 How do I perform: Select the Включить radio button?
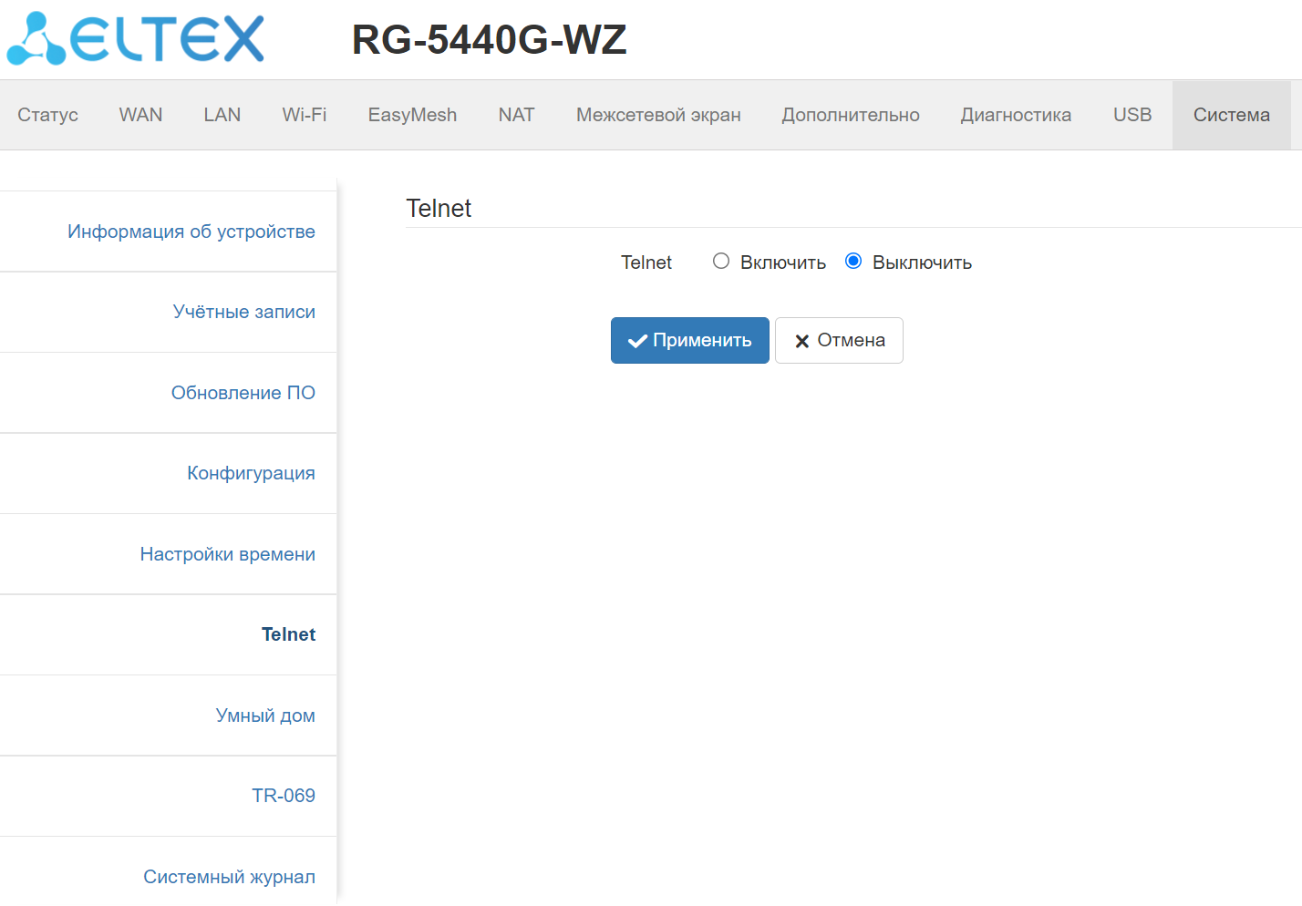tap(721, 262)
